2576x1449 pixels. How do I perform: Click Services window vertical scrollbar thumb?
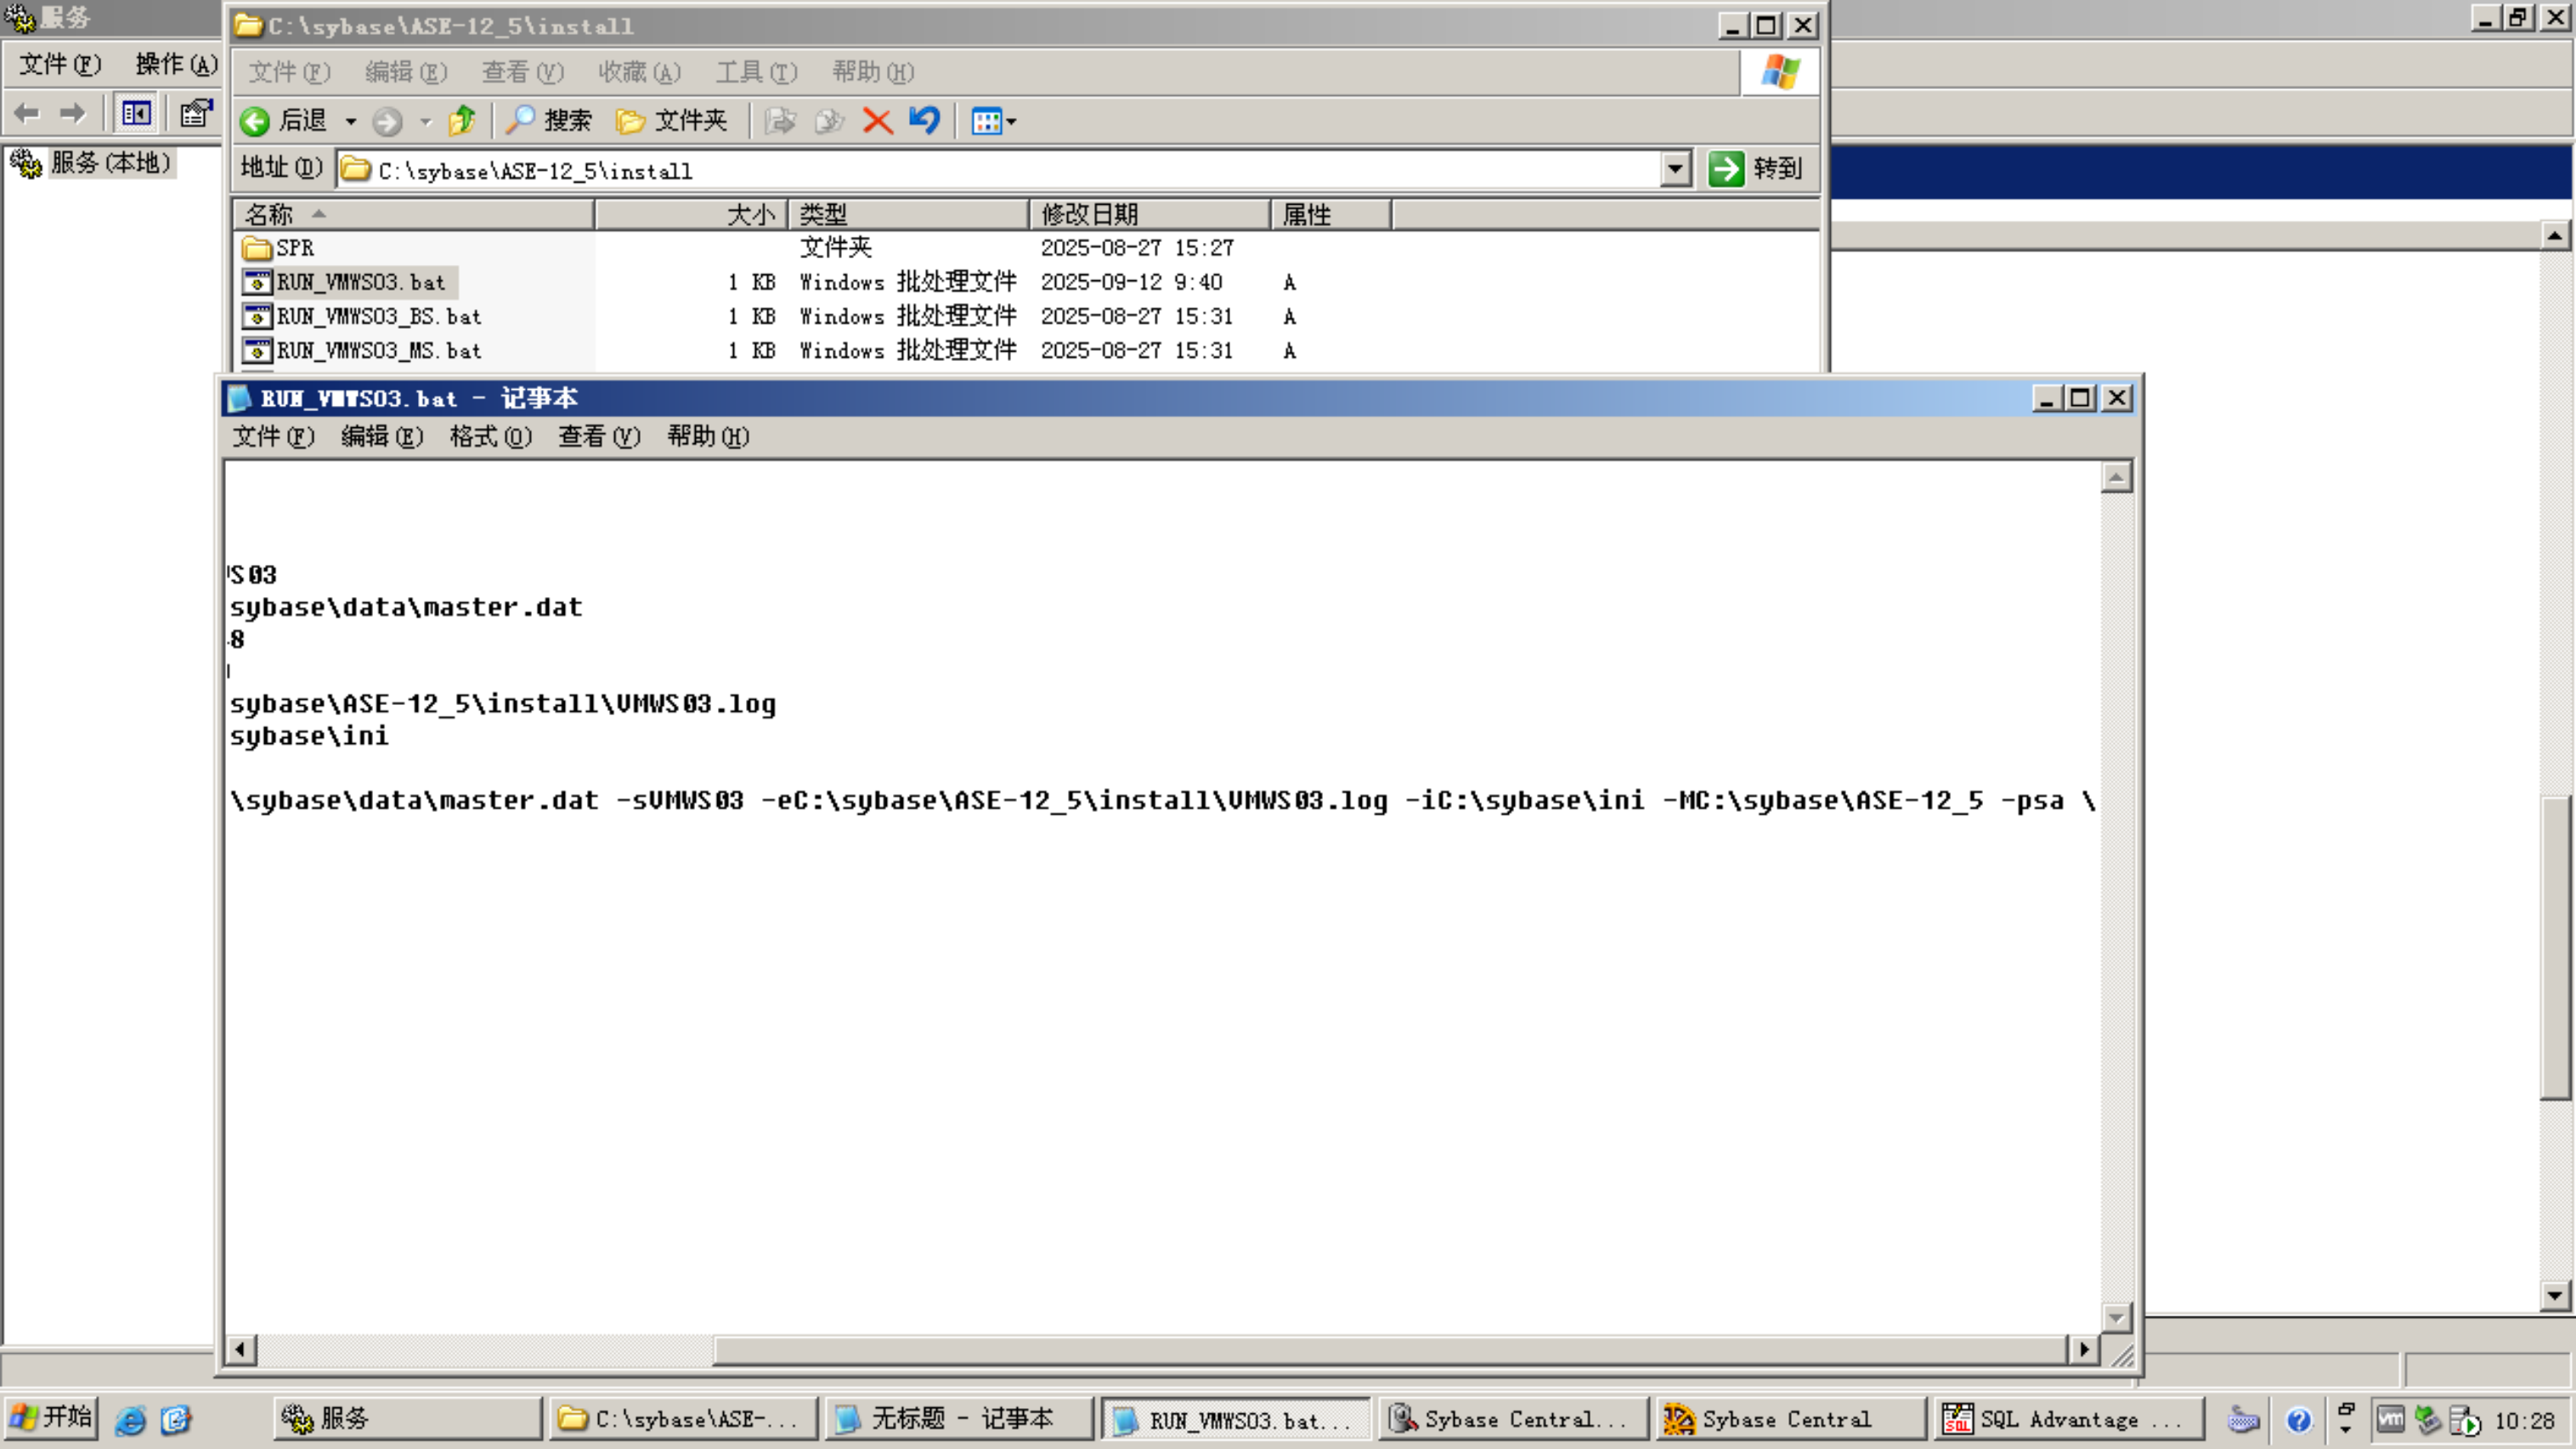[2555, 947]
